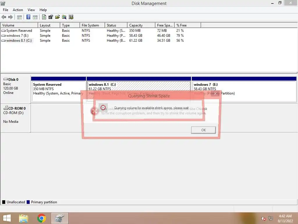Open File Explorer from the taskbar
Viewport: 298px width, 224px height.
tap(24, 218)
